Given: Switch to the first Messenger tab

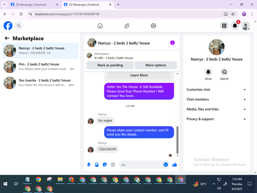Looking at the screenshot, I should pyautogui.click(x=34, y=5).
